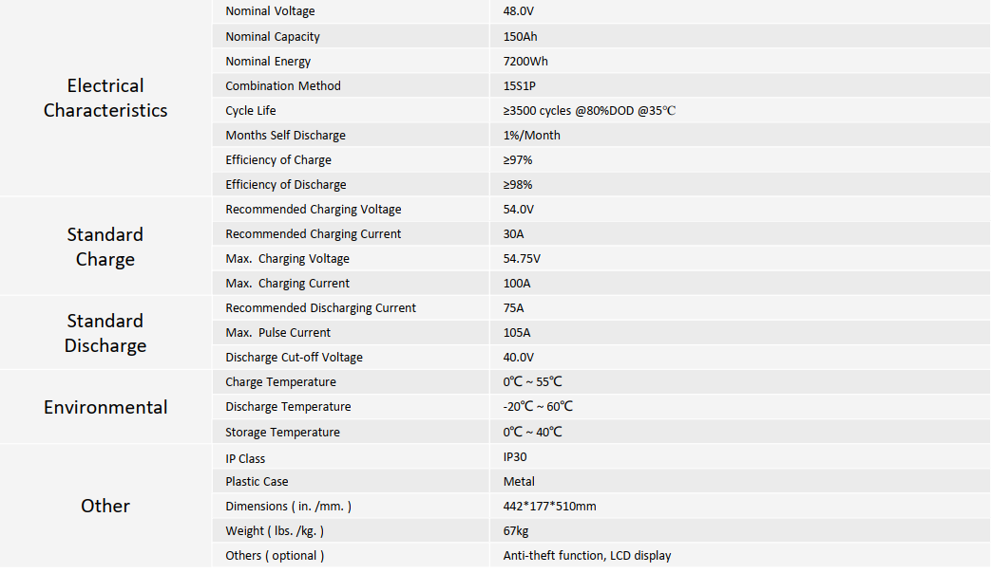Click the Nominal Voltage label
Viewport: 992px width, 573px height.
[x=270, y=11]
